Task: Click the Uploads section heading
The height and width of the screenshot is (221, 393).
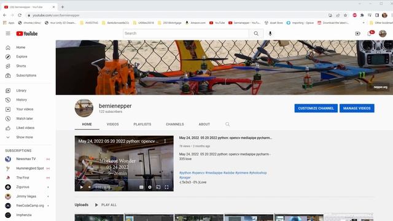Action: 82,205
